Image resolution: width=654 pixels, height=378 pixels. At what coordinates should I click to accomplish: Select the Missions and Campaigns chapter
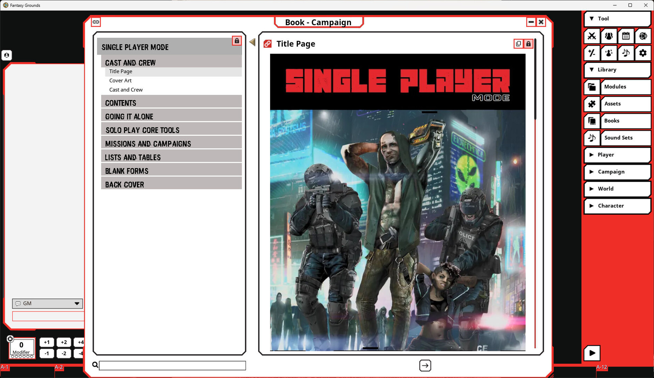coord(148,144)
